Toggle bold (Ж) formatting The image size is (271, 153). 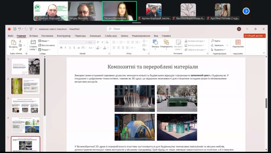tap(61, 48)
